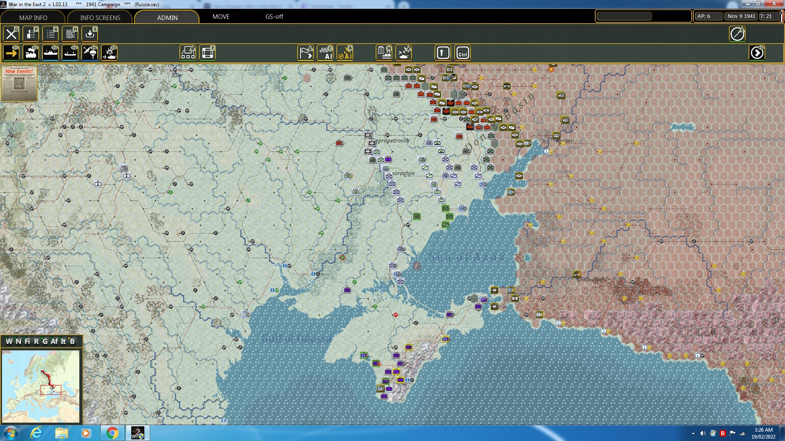Viewport: 785px width, 441px height.
Task: Click the exit X icon (Q)
Action: (11, 34)
